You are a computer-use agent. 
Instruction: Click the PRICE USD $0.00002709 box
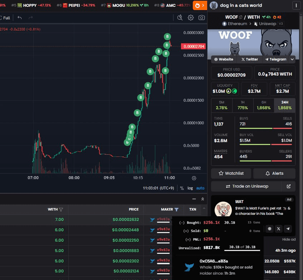(x=231, y=73)
